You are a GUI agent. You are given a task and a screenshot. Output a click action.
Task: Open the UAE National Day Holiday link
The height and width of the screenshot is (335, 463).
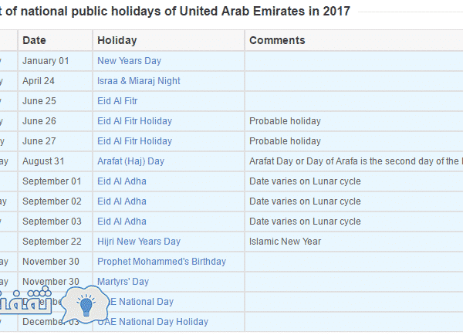coord(153,322)
